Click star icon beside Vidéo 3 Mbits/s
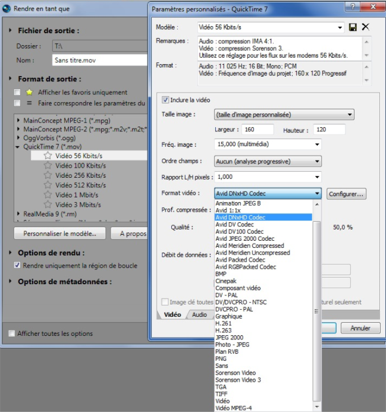Screen dimensions: 386x412 click(48, 205)
